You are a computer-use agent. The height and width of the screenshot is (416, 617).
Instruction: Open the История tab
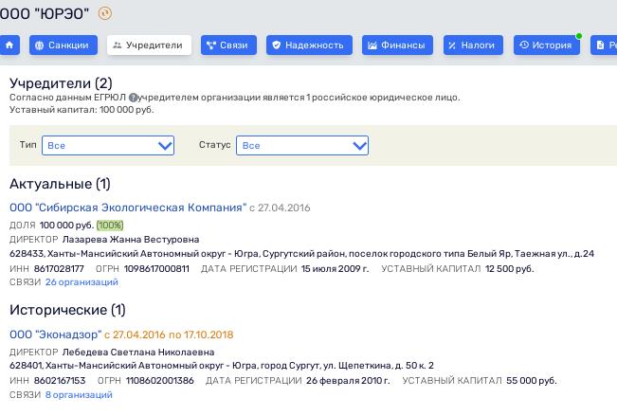click(547, 45)
